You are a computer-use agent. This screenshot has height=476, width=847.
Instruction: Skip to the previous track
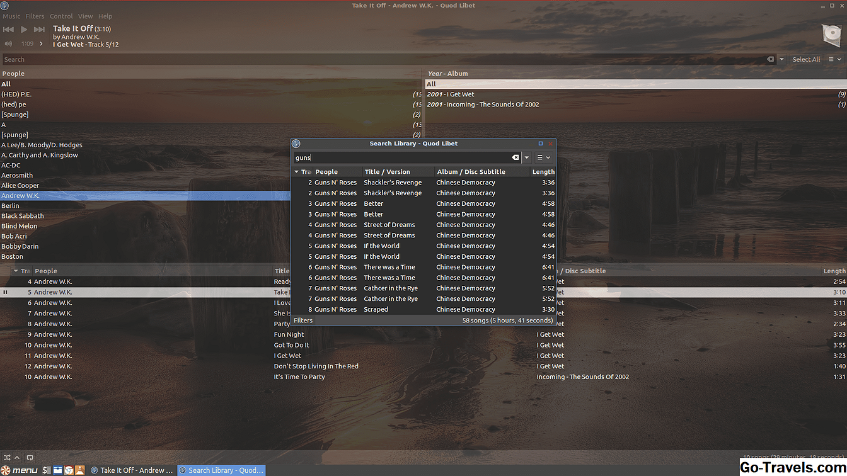click(x=8, y=30)
